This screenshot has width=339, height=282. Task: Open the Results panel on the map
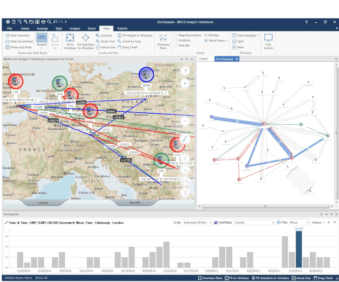coord(135,202)
